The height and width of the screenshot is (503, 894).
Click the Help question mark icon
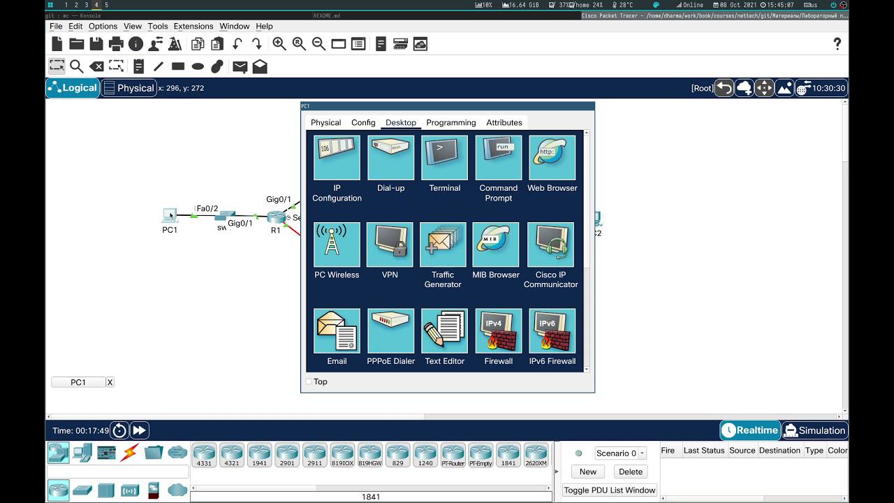pos(837,44)
